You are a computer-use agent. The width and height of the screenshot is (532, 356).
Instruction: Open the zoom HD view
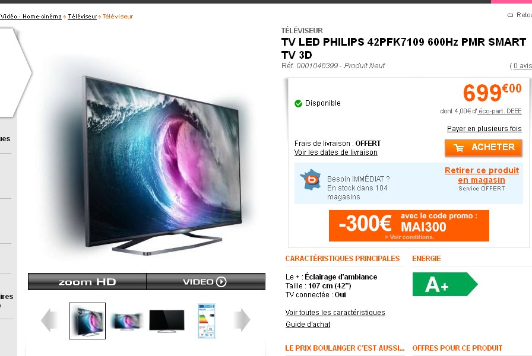pos(87,282)
